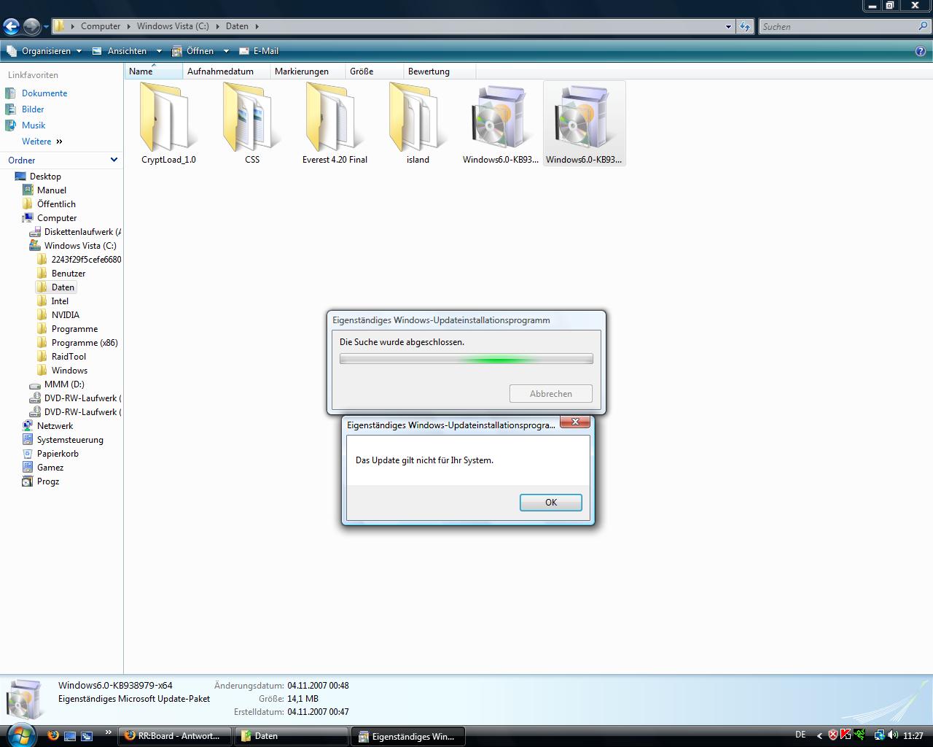The width and height of the screenshot is (933, 747).
Task: Go back with the Explorer back arrow
Action: [11, 27]
